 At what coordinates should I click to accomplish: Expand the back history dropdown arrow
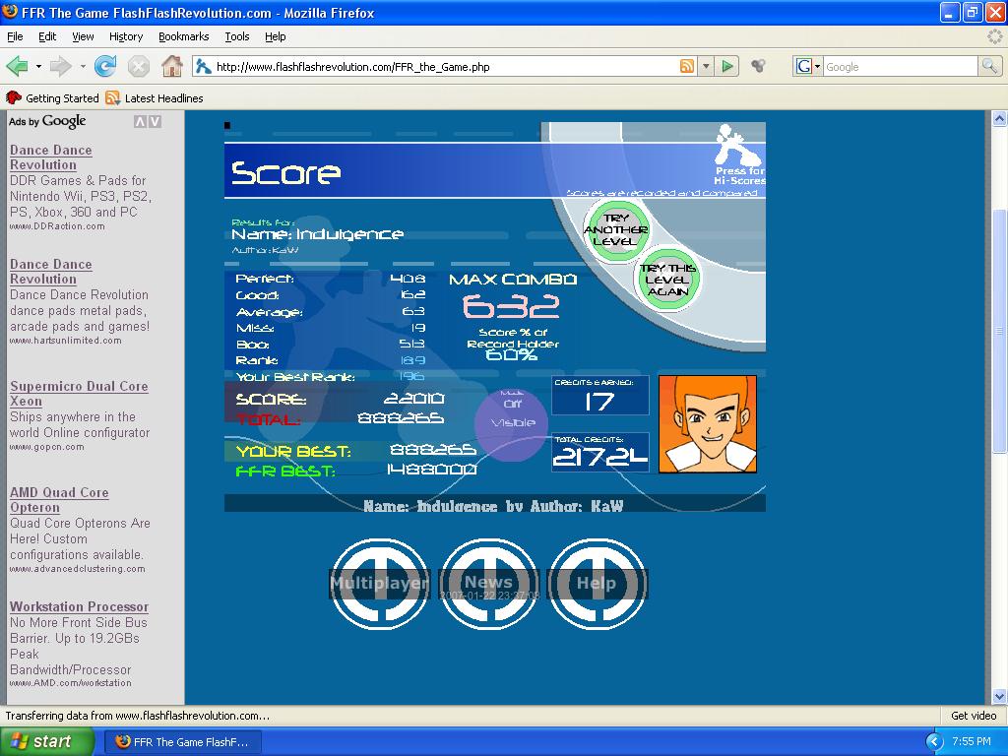coord(38,66)
